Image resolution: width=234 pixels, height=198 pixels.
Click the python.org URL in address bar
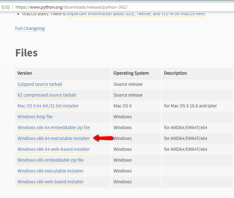[x=72, y=7]
